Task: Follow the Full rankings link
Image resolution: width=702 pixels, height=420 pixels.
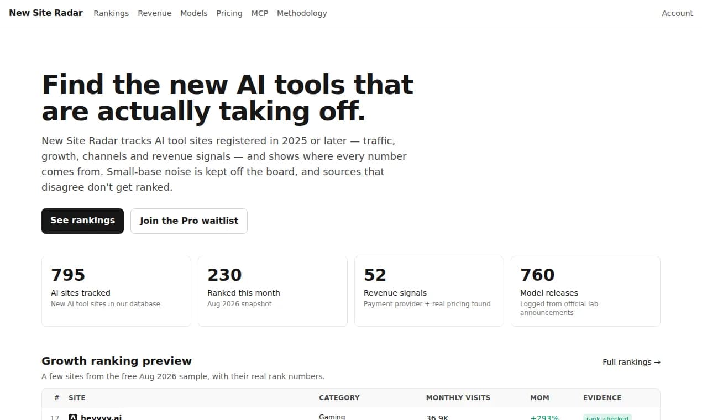Action: (x=631, y=362)
